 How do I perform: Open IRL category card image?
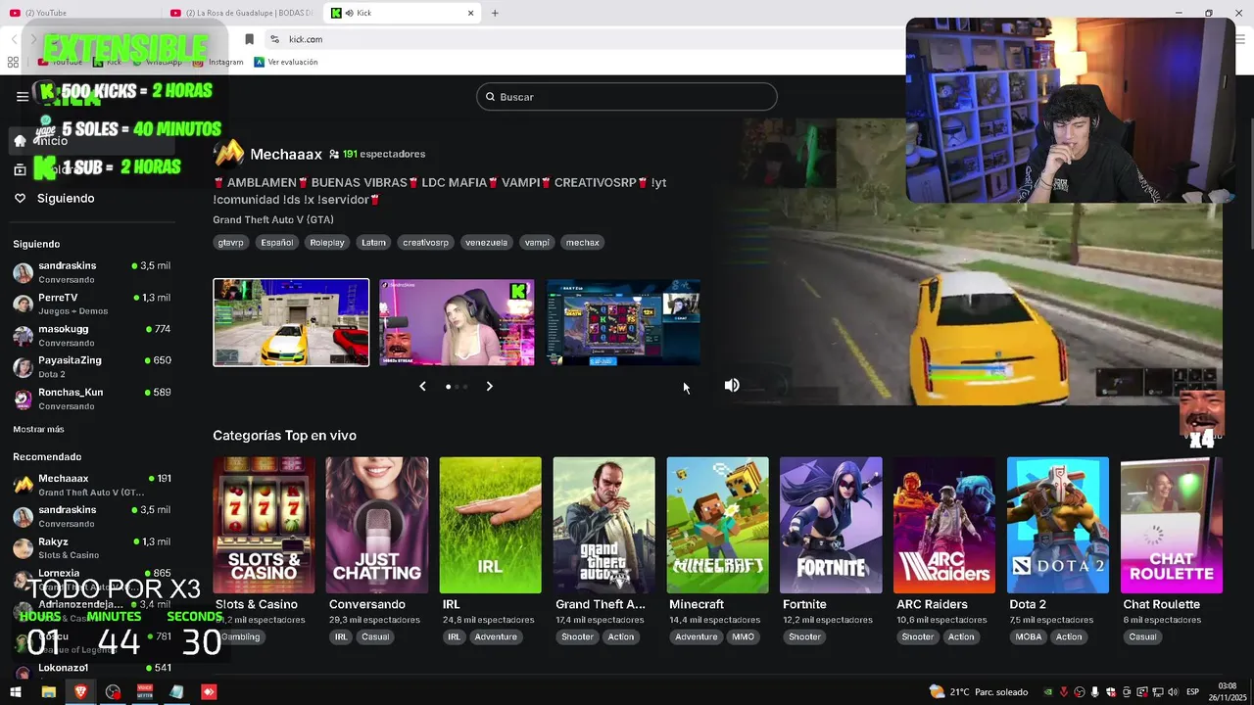click(x=490, y=525)
